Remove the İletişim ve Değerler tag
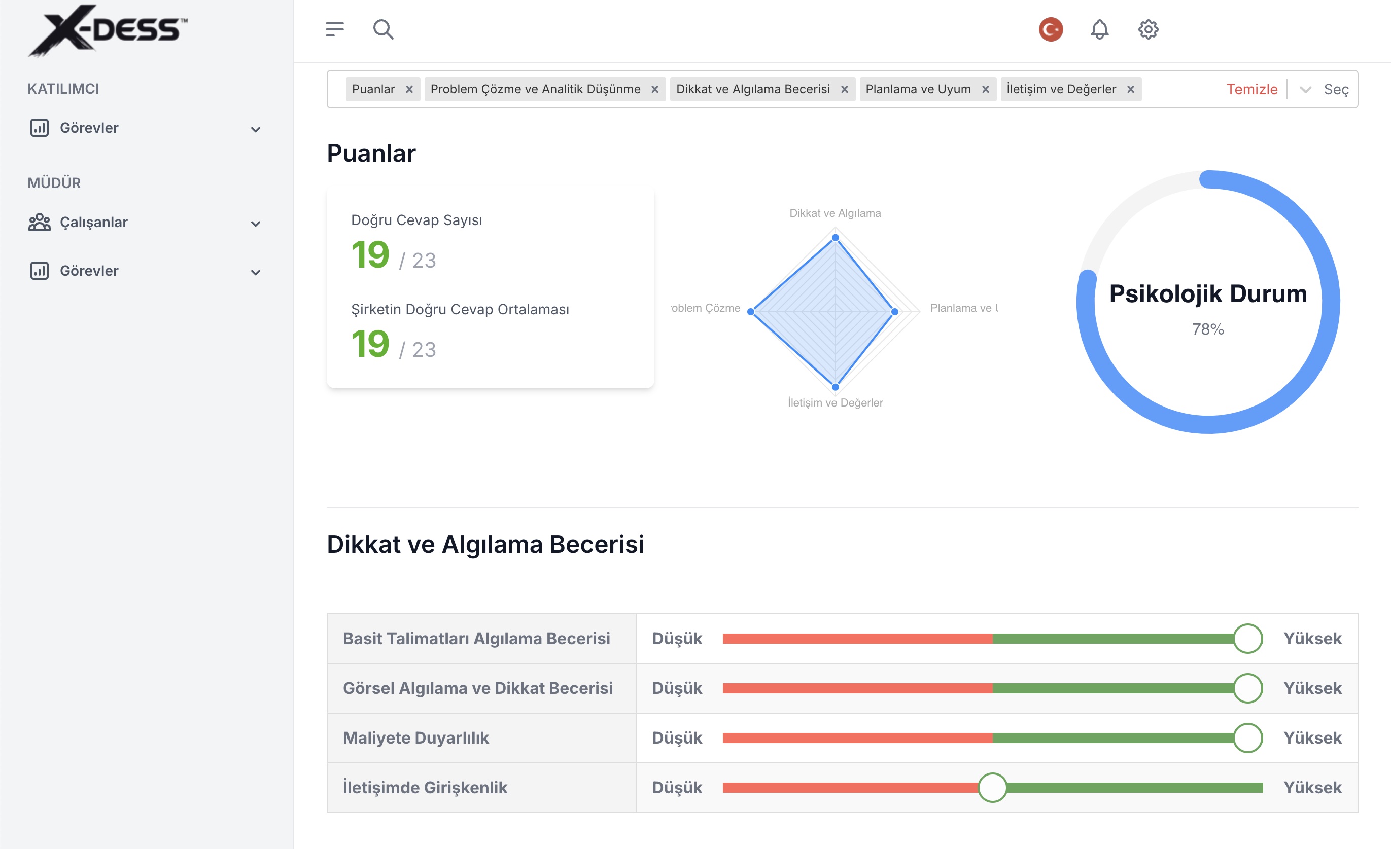 coord(1130,90)
